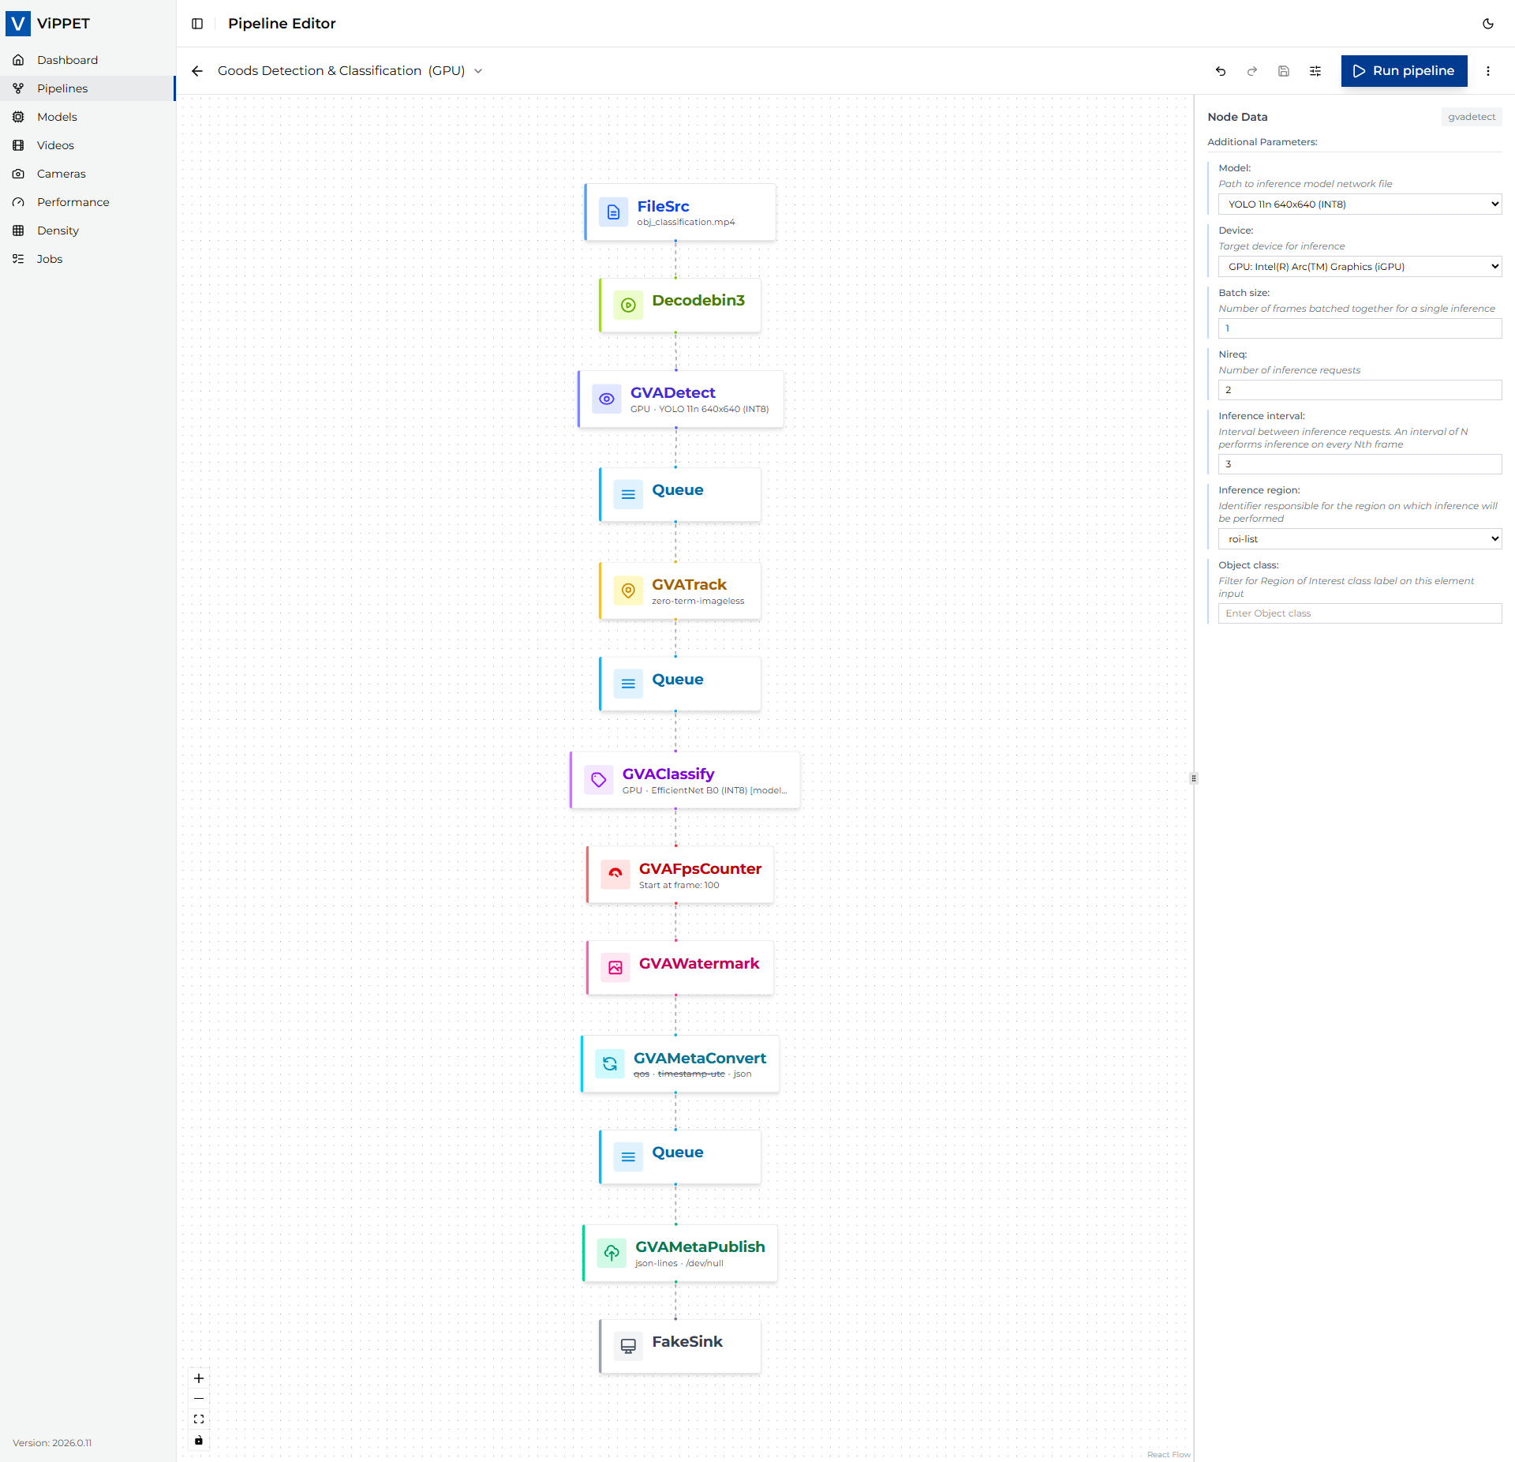
Task: Open the Dashboard page
Action: pos(87,60)
